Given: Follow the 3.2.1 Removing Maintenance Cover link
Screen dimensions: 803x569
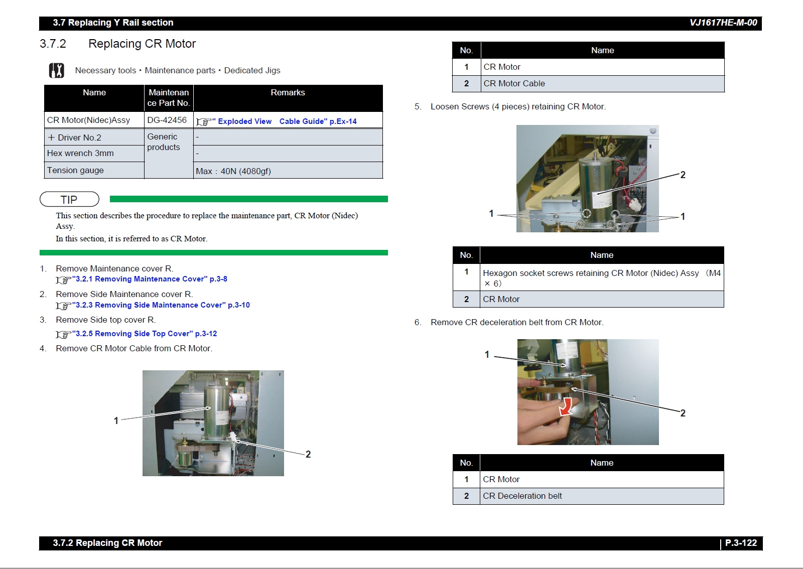Looking at the screenshot, I should point(151,279).
